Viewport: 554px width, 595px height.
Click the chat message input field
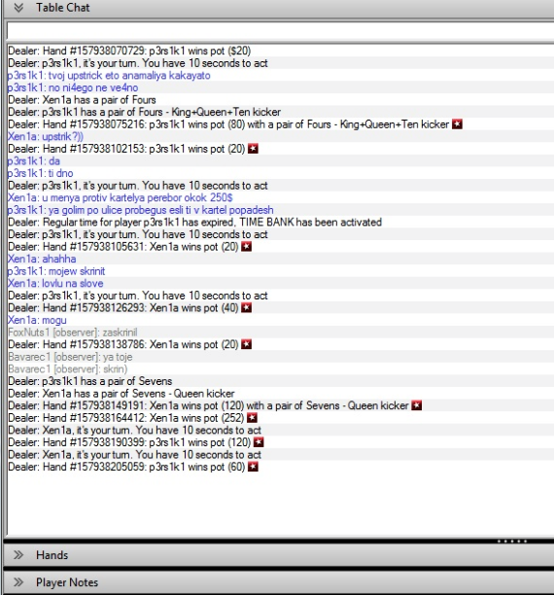[281, 30]
